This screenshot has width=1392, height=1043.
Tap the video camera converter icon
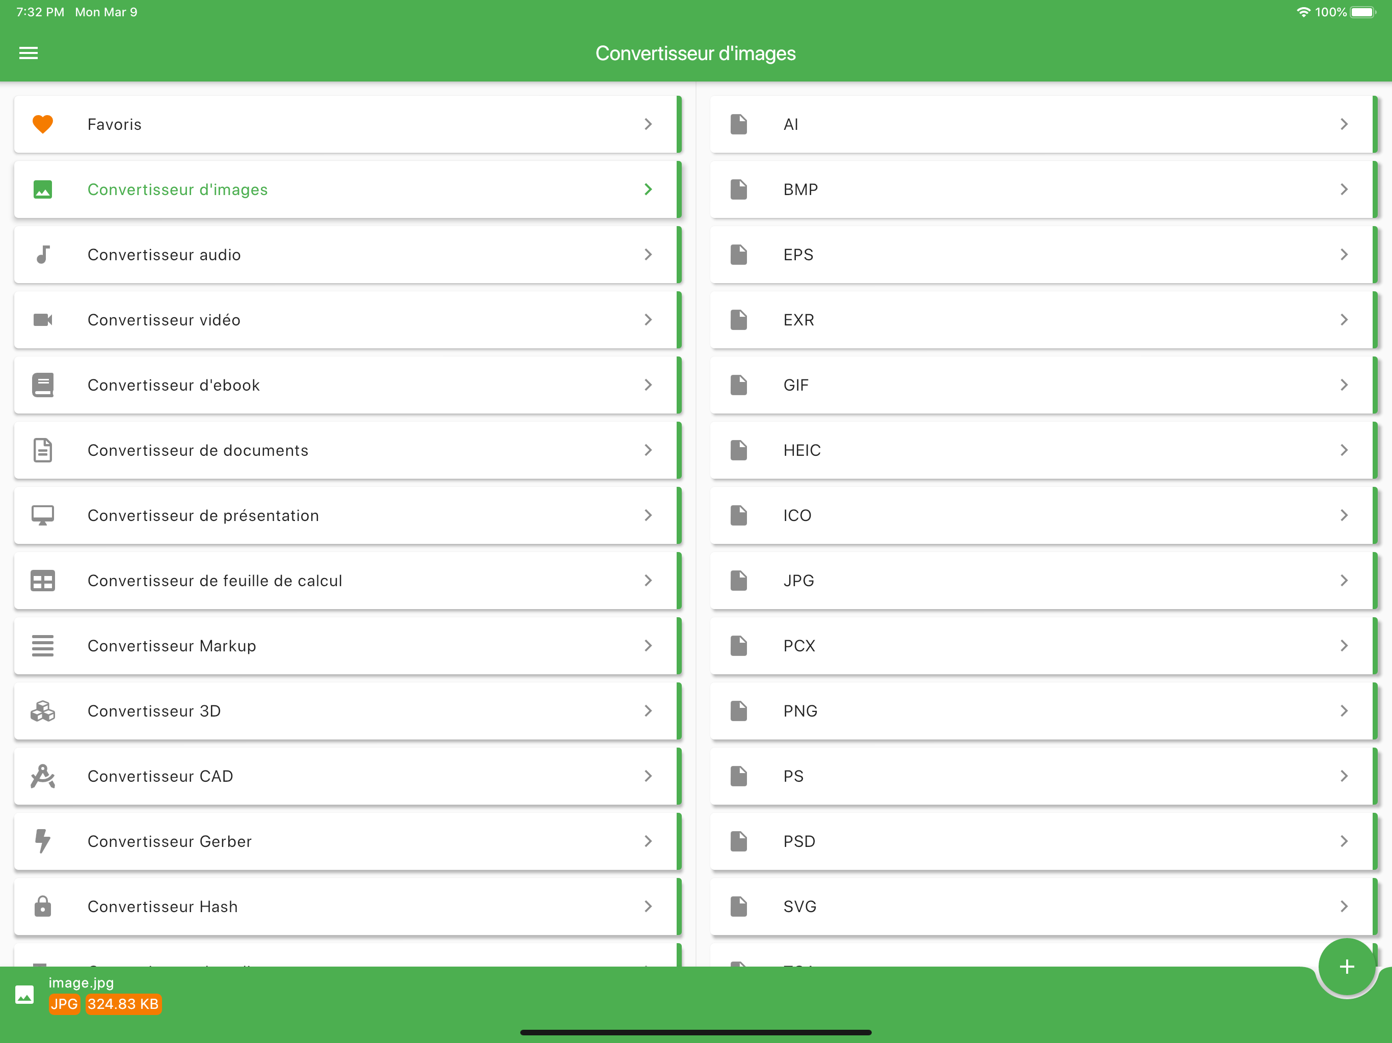pyautogui.click(x=43, y=319)
